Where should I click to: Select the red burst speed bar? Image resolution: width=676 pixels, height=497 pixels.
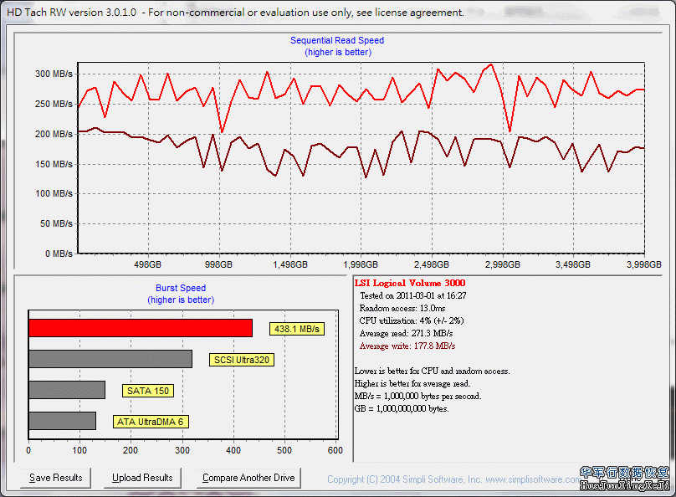pyautogui.click(x=141, y=328)
